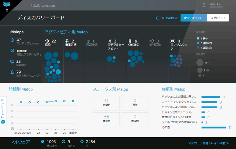Click the 本日中 legend color swatch
236x149 pixels.
tap(198, 38)
